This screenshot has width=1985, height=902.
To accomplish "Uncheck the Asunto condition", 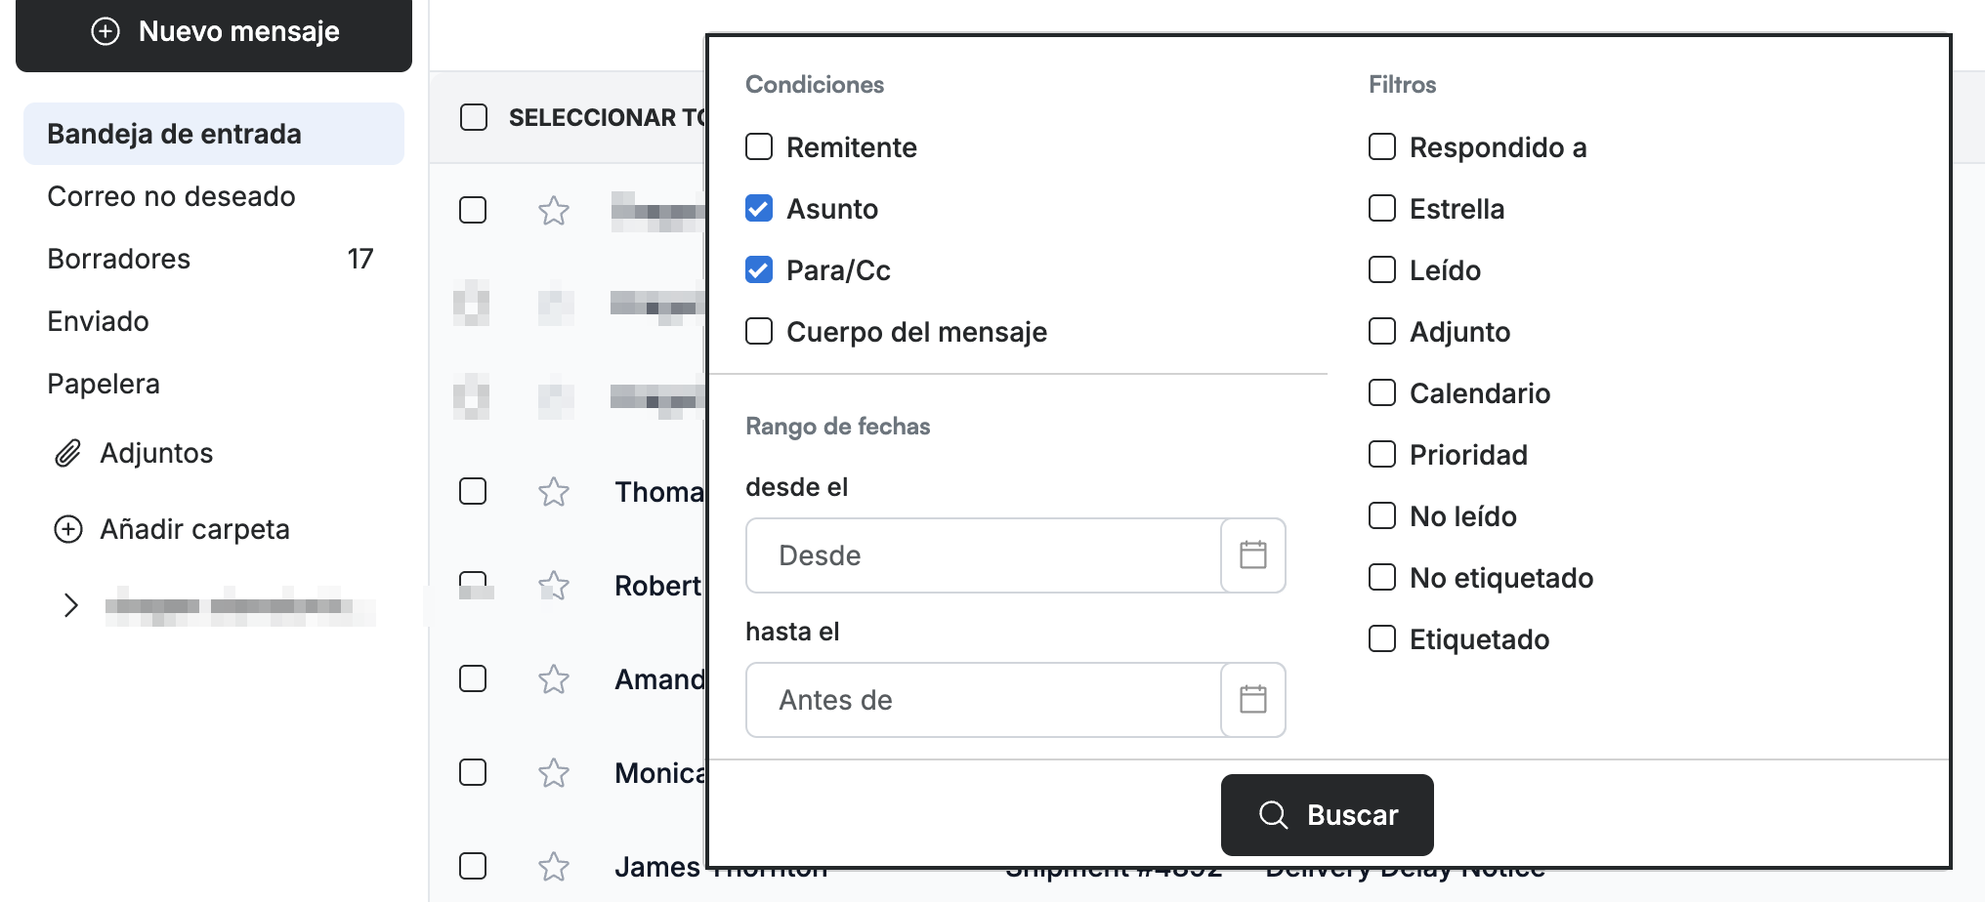I will [759, 208].
